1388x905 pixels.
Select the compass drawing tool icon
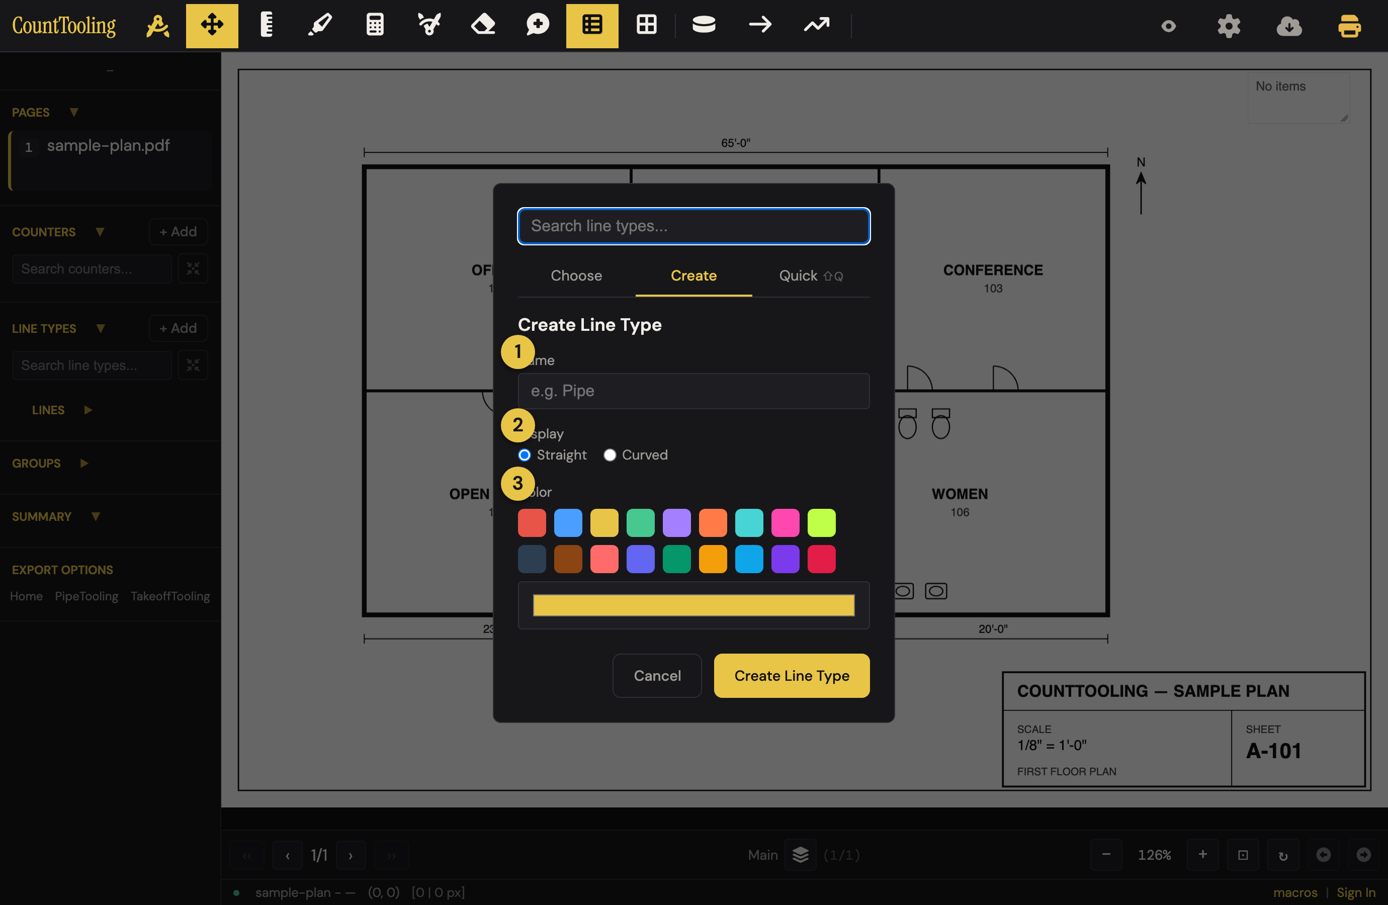[x=157, y=26]
